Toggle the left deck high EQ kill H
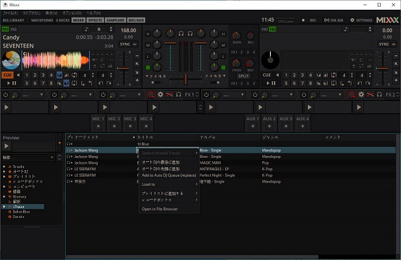 [x=148, y=34]
